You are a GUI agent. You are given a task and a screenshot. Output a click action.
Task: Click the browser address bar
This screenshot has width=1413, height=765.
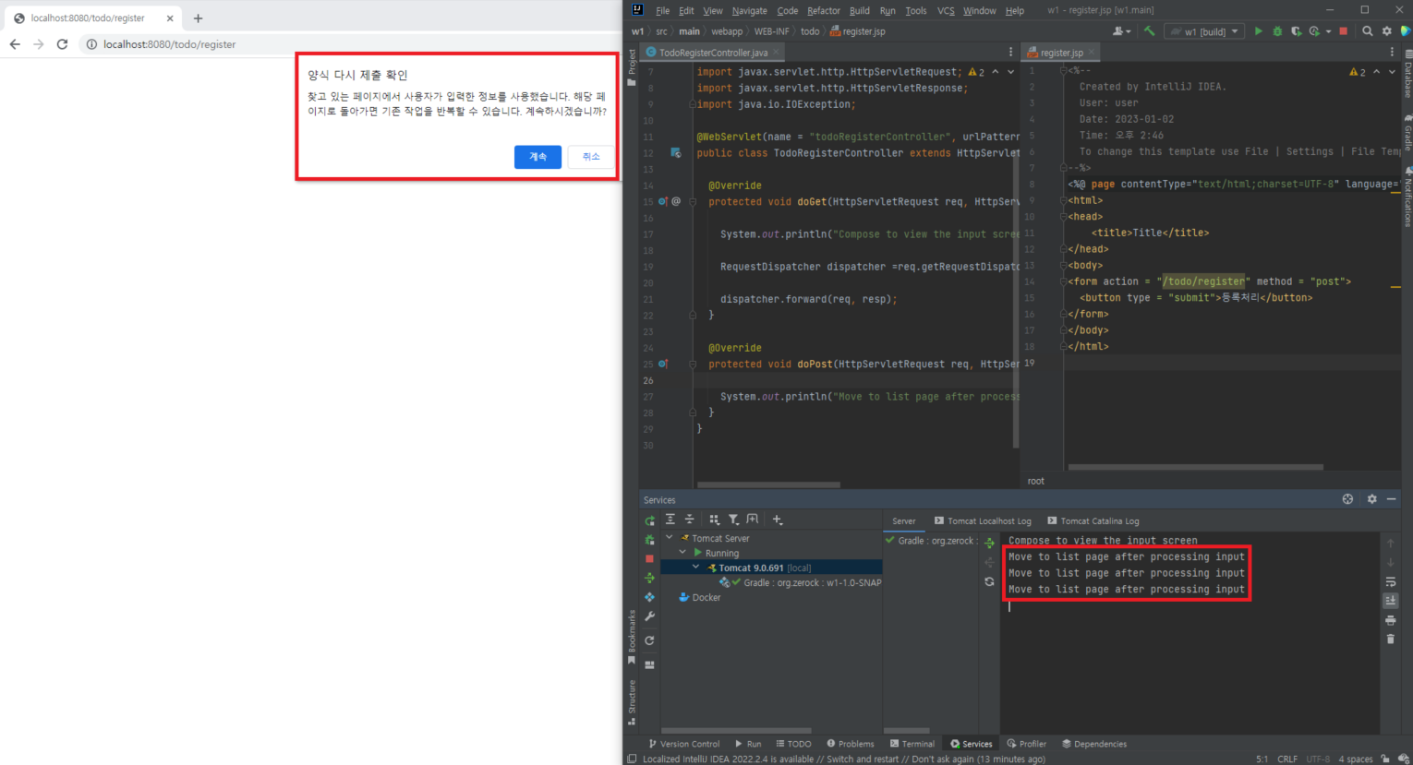click(x=351, y=44)
